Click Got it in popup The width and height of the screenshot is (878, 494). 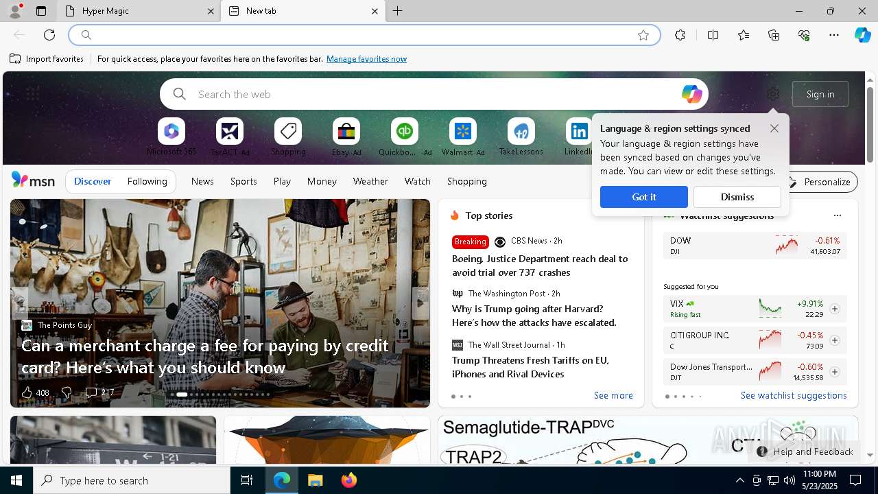(x=643, y=197)
